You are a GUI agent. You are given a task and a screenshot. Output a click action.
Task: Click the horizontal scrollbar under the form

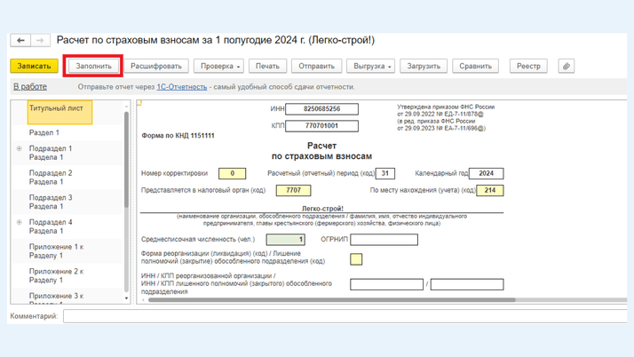point(329,300)
